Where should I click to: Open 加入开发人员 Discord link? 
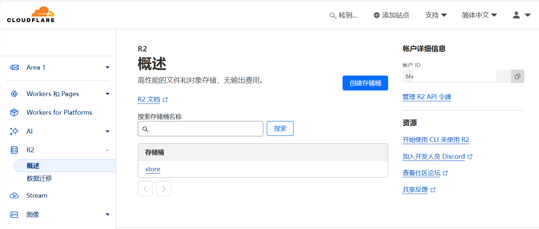click(x=434, y=156)
